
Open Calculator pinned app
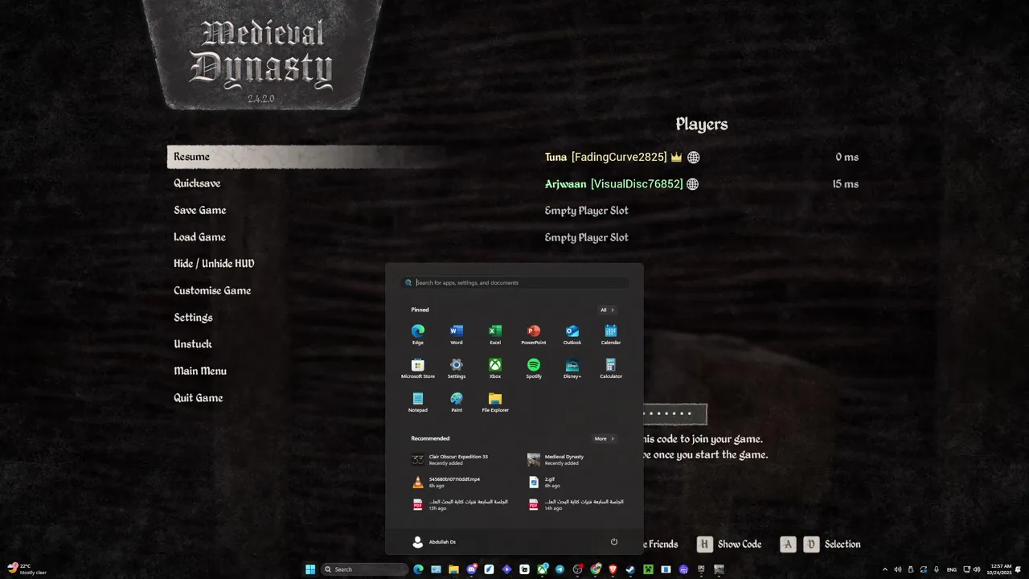tap(611, 368)
